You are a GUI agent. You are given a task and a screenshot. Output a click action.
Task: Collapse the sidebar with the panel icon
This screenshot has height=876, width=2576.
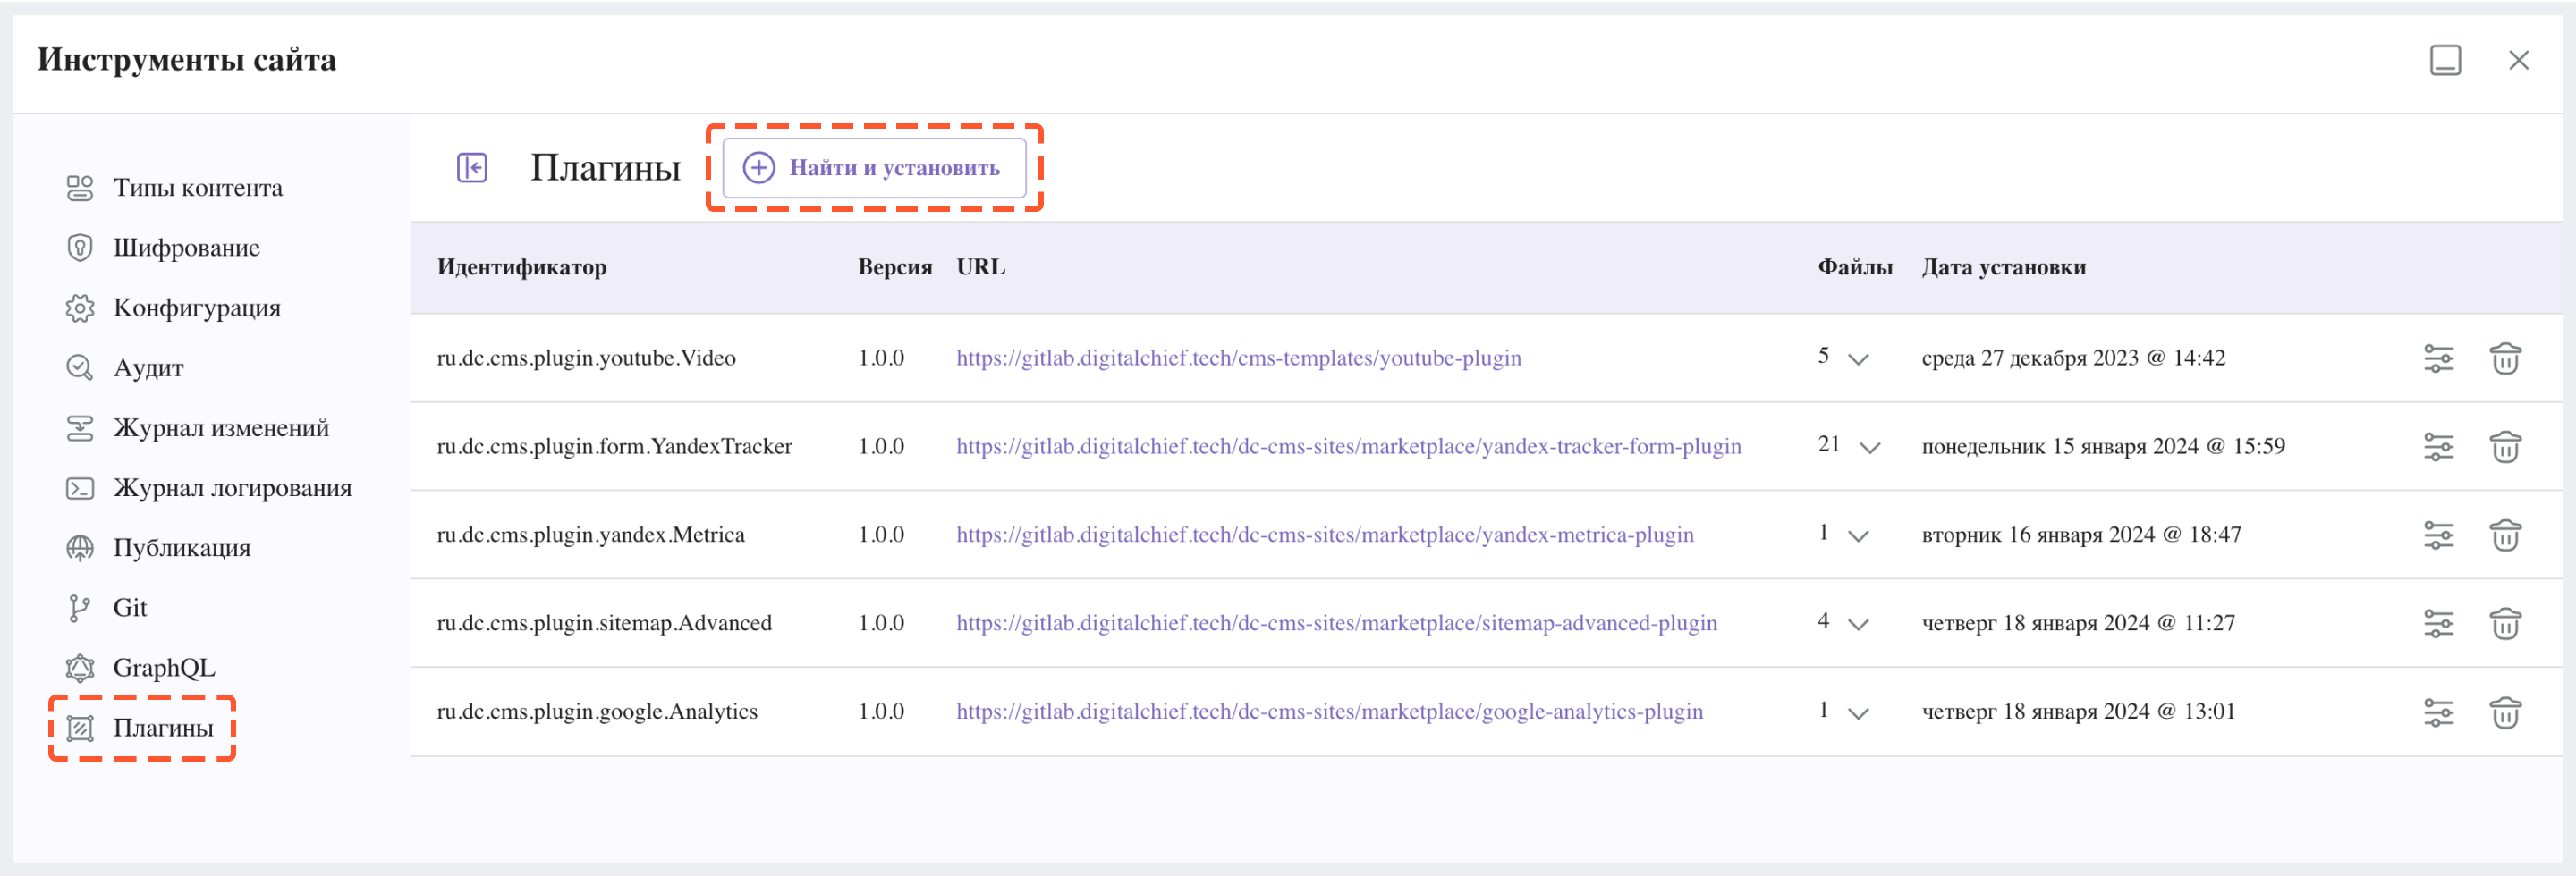pyautogui.click(x=472, y=167)
